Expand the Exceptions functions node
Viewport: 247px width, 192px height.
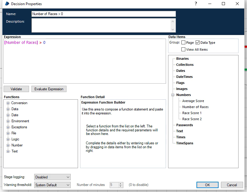[8, 127]
